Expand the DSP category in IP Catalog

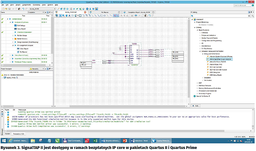(x=197, y=83)
